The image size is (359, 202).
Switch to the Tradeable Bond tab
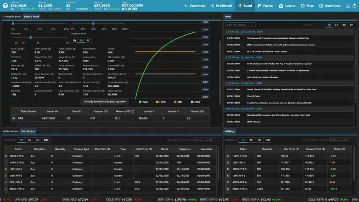pyautogui.click(x=12, y=16)
